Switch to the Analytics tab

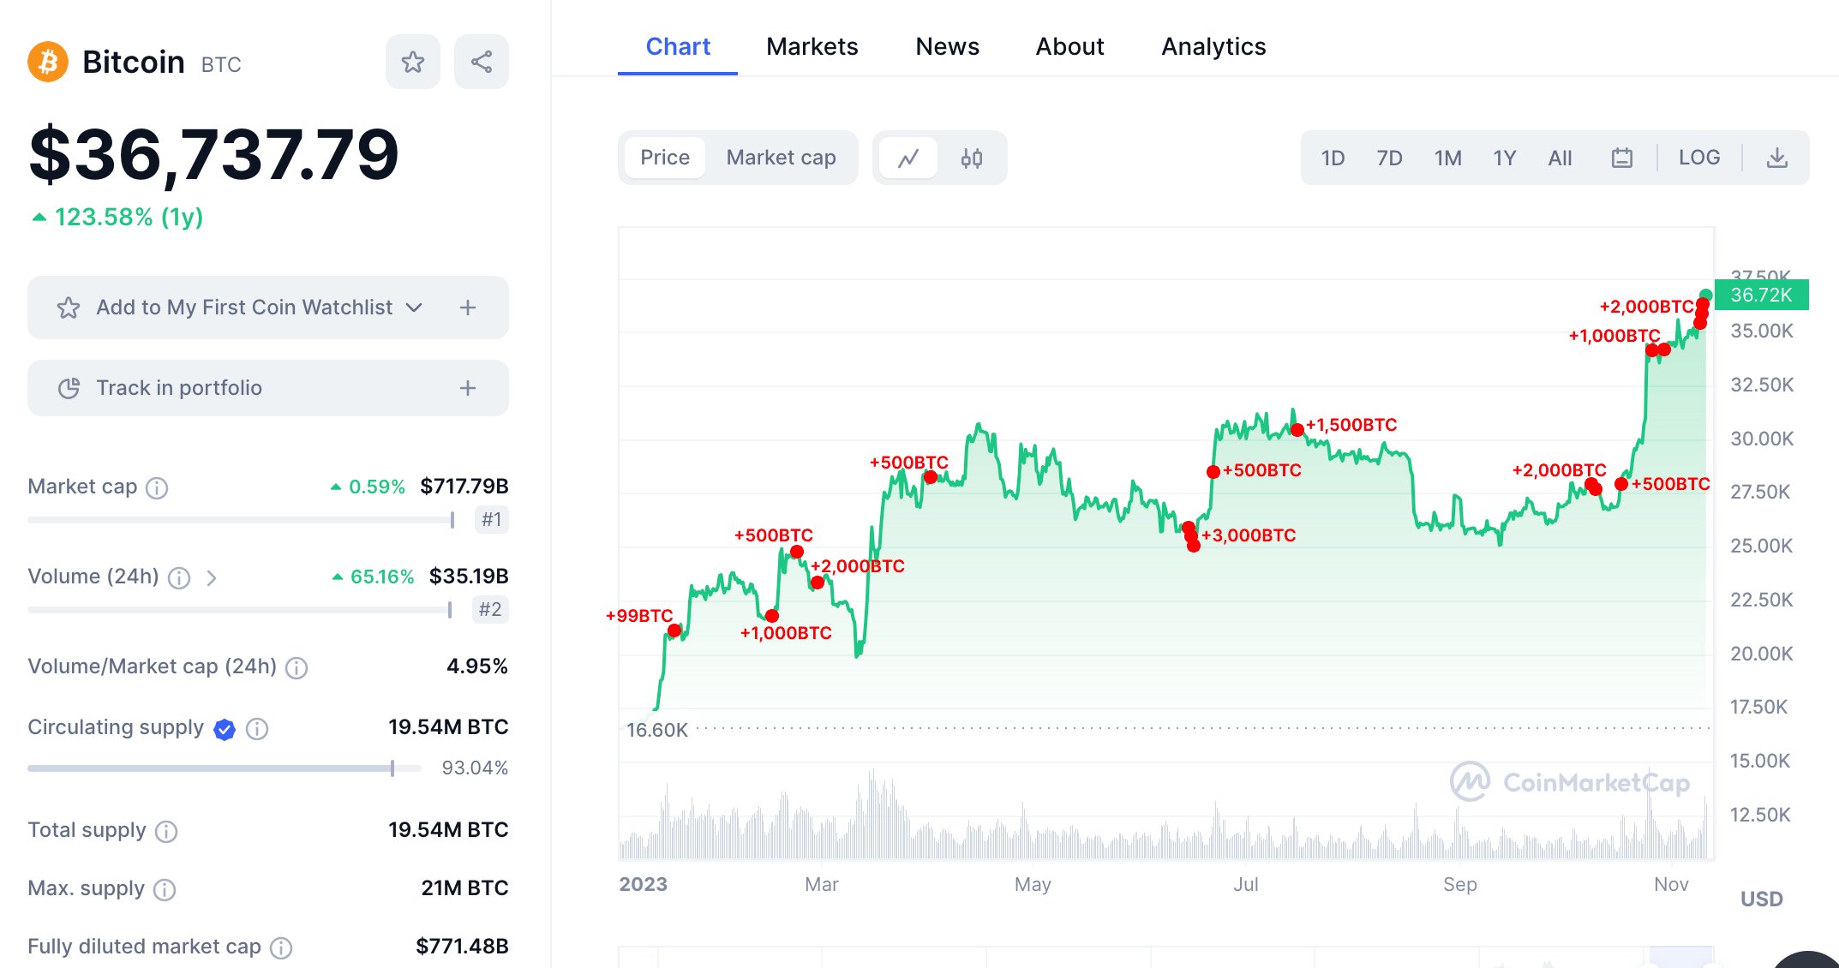tap(1213, 46)
